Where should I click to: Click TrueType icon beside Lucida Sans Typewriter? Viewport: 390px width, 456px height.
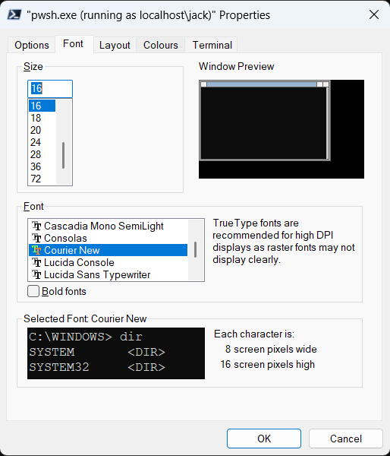pos(36,275)
